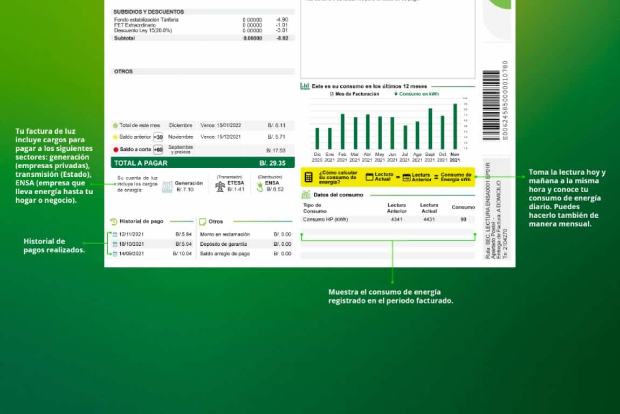Click the Generación building icon
This screenshot has width=620, height=414.
(x=167, y=187)
